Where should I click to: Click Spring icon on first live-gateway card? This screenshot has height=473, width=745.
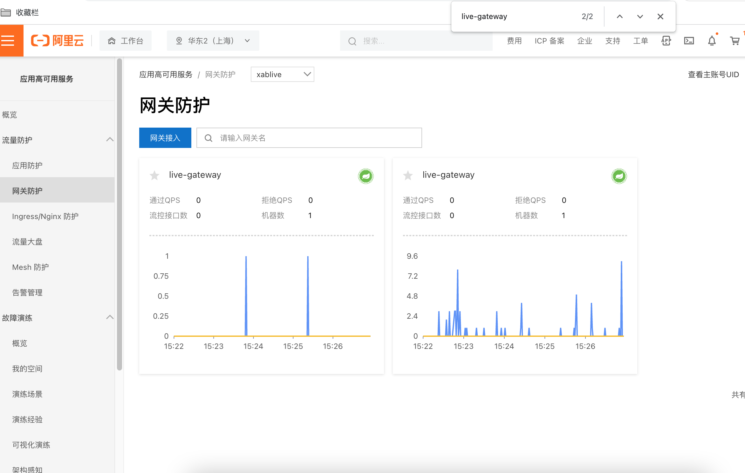(366, 176)
